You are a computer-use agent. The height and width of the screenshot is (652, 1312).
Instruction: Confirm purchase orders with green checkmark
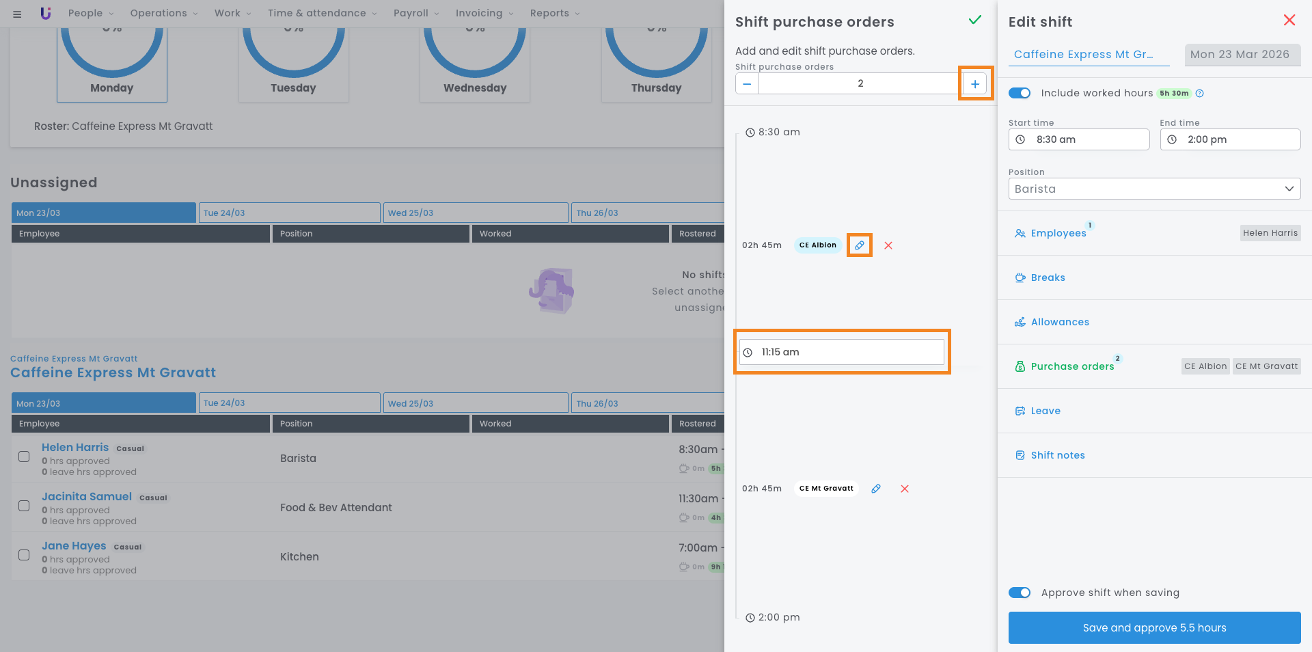click(974, 21)
